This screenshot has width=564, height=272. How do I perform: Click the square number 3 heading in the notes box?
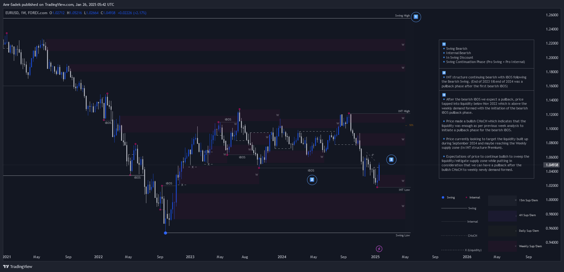[444, 95]
